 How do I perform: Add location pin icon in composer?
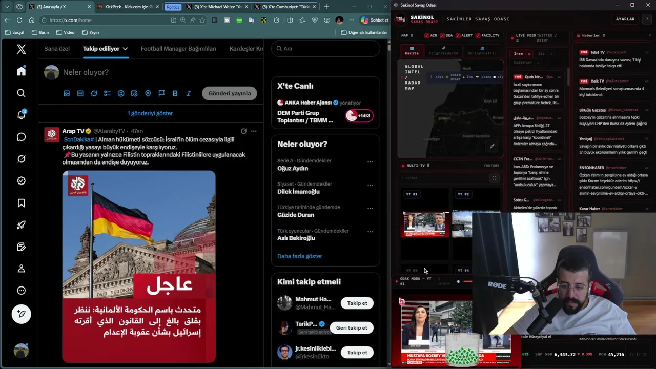(148, 93)
